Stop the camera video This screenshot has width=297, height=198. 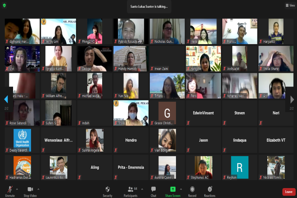pos(30,191)
